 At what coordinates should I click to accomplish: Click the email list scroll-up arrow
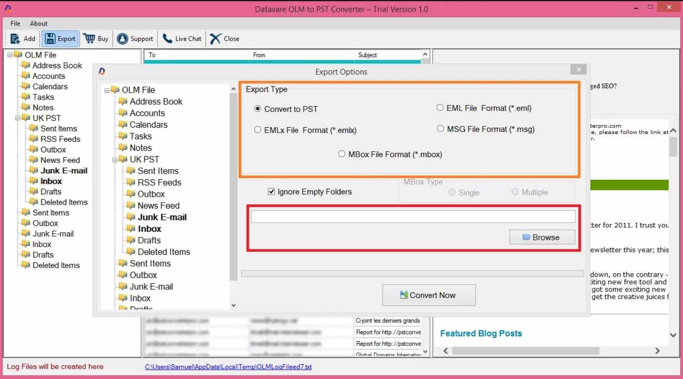coord(425,54)
